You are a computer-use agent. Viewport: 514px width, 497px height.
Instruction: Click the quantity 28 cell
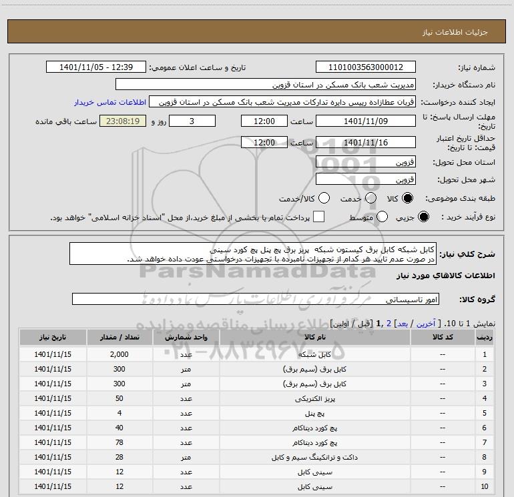tap(119, 458)
